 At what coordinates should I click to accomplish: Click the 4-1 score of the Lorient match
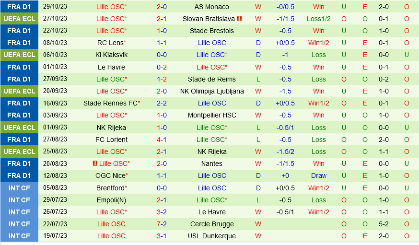click(162, 140)
